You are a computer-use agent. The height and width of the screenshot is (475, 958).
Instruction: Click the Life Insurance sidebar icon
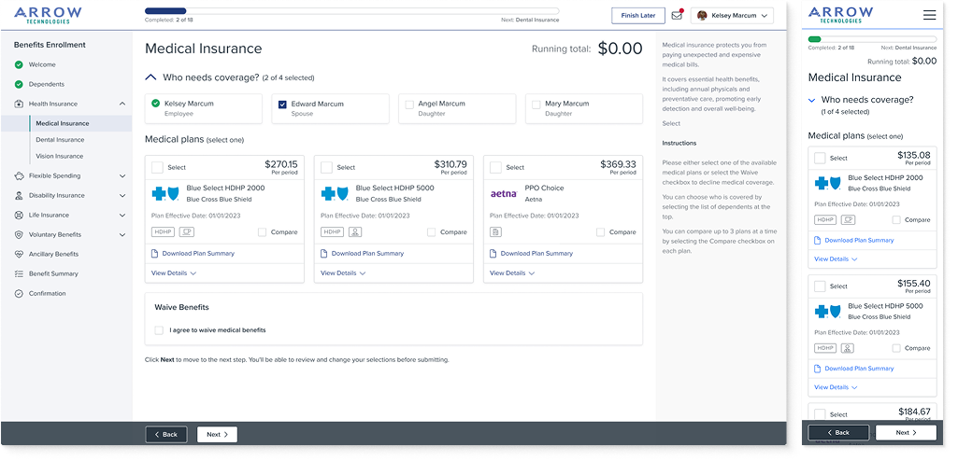click(x=19, y=216)
